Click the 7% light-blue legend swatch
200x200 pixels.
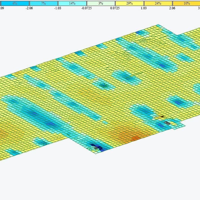pyautogui.click(x=44, y=3)
